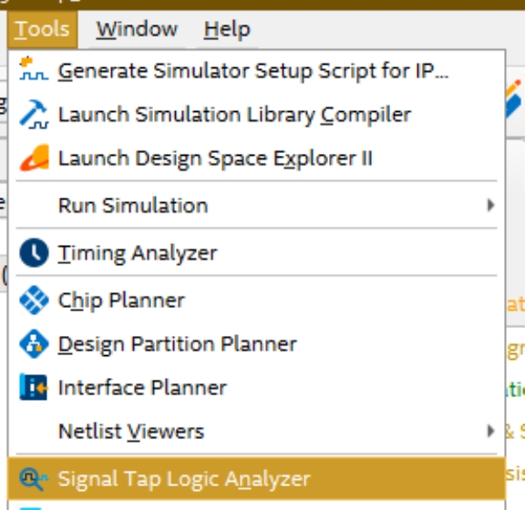
Task: Click the Design Space Explorer II icon
Action: (34, 158)
